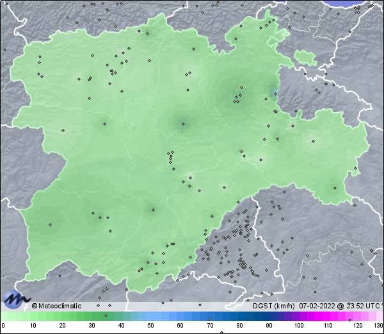Pick the light blue scale color above 50
Image resolution: width=384 pixels, height=334 pixels.
[x=150, y=316]
